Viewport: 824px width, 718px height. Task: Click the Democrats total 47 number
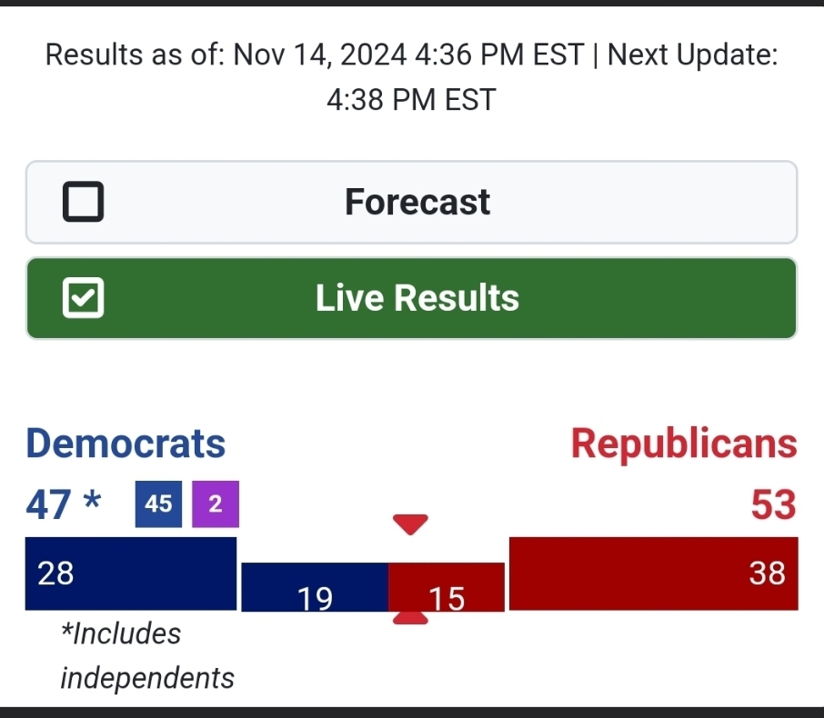48,504
